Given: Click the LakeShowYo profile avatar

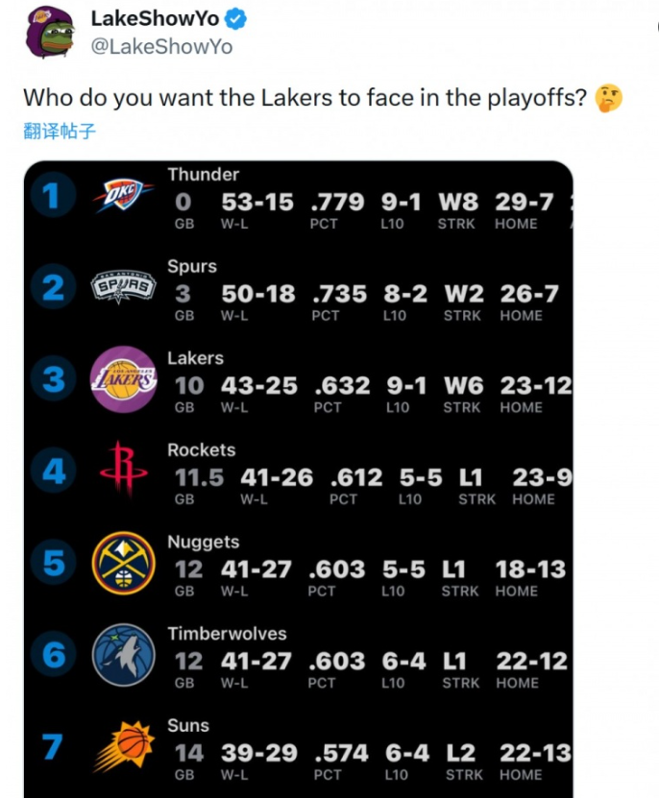Looking at the screenshot, I should pyautogui.click(x=48, y=32).
